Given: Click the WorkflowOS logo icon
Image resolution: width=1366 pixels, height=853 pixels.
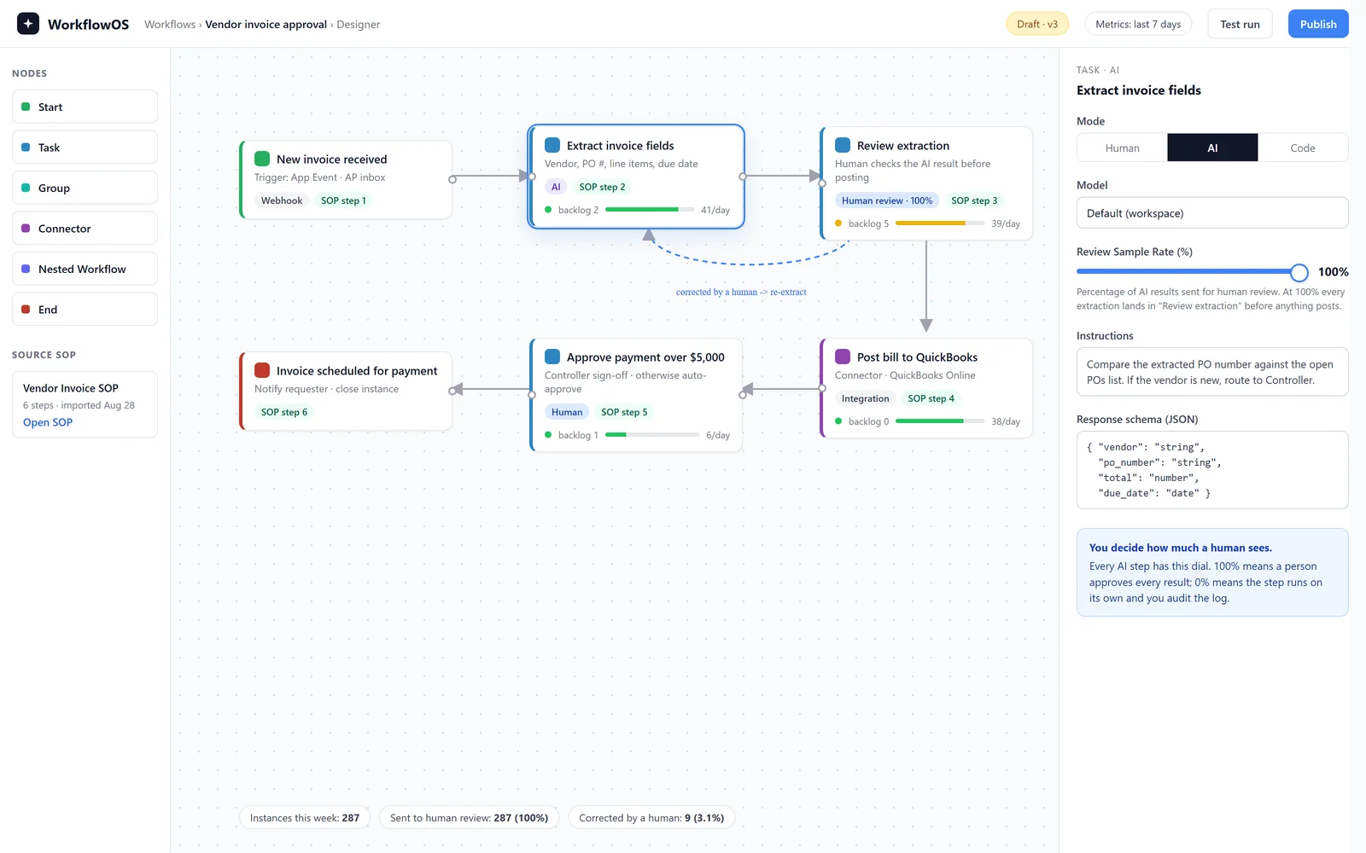Looking at the screenshot, I should [x=28, y=24].
